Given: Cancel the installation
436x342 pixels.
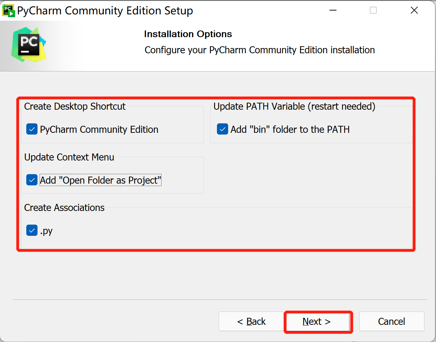Looking at the screenshot, I should tap(391, 321).
